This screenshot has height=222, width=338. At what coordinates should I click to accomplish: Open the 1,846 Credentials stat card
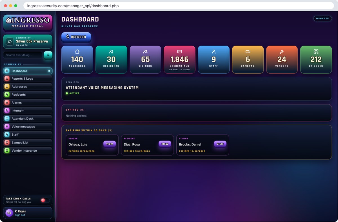[x=179, y=60]
